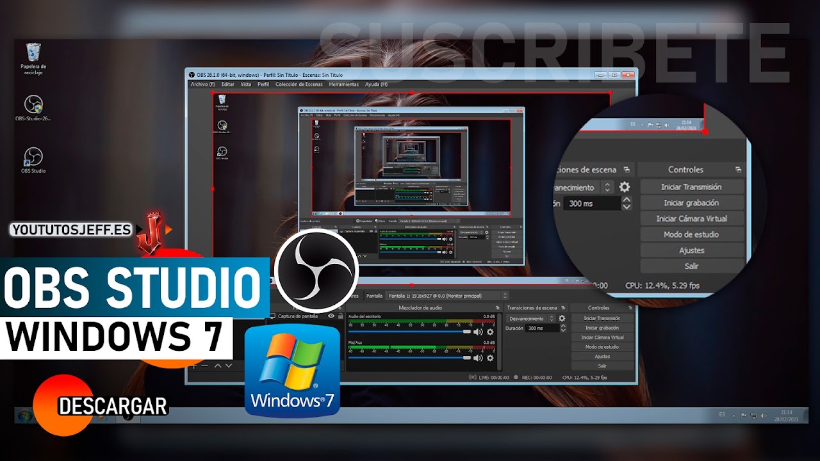
Task: Open the Editar menu in OBS
Action: (228, 85)
